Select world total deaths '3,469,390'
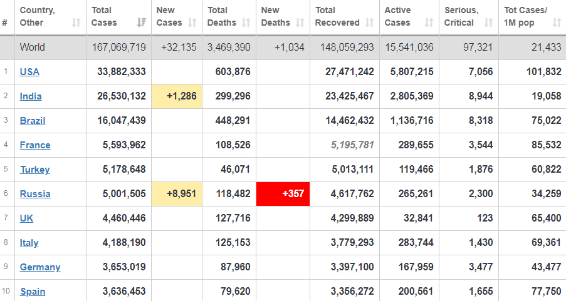The image size is (566, 301). [x=229, y=47]
